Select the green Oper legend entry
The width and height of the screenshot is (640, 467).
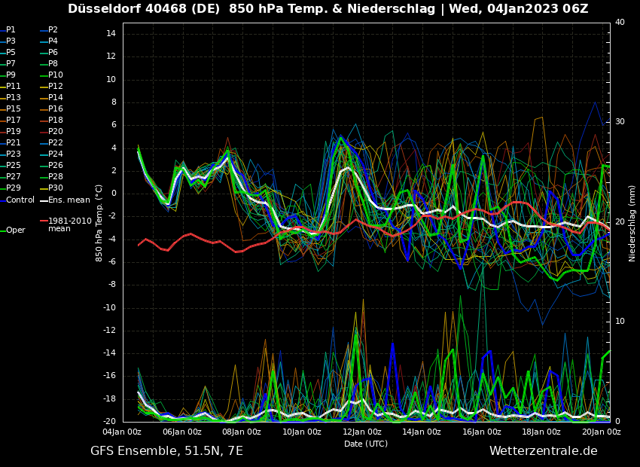[15, 230]
